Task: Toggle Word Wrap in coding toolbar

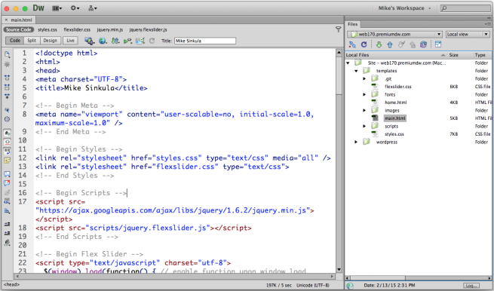Action: tap(7, 152)
